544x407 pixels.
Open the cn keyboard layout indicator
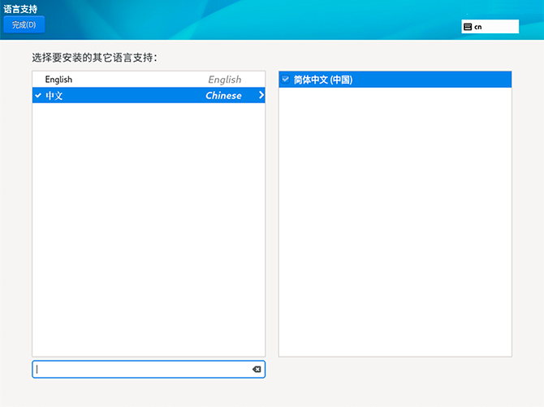490,27
